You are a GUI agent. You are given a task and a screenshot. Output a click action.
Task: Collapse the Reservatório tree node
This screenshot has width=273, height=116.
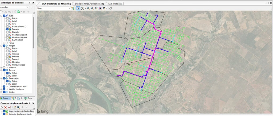[1, 78]
